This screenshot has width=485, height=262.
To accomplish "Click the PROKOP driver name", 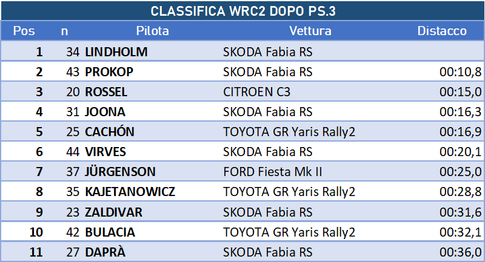I will click(x=109, y=72).
